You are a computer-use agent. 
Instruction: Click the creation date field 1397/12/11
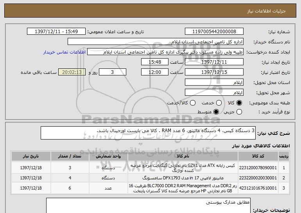[x=214, y=62]
